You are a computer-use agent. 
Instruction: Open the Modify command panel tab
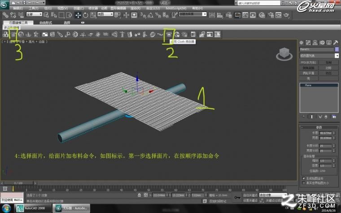tap(308, 43)
